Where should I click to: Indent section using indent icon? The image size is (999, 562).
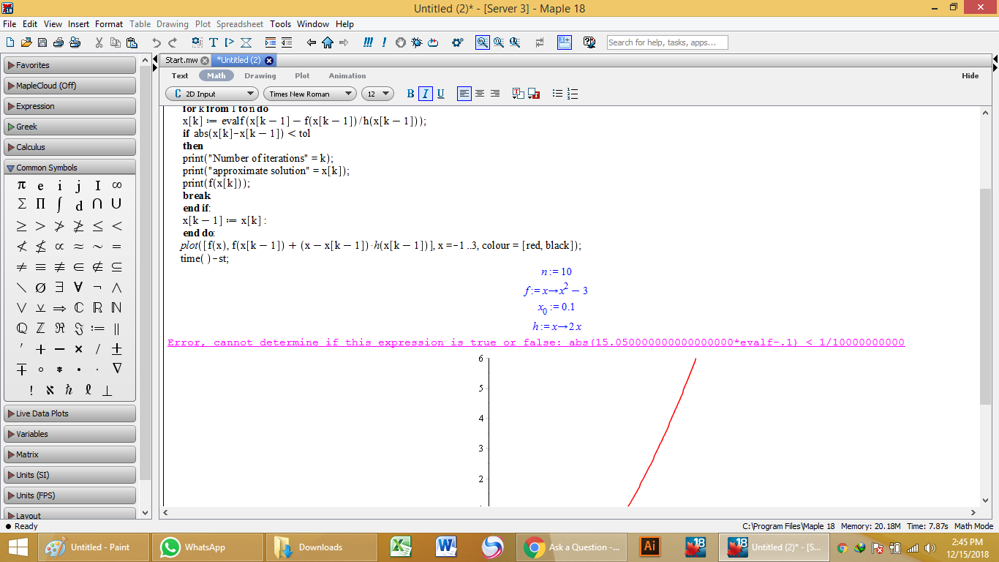coord(271,42)
